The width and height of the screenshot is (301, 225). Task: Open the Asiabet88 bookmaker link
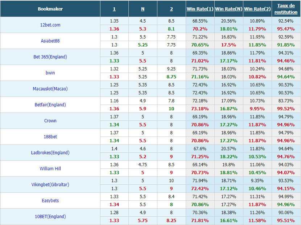50,41
